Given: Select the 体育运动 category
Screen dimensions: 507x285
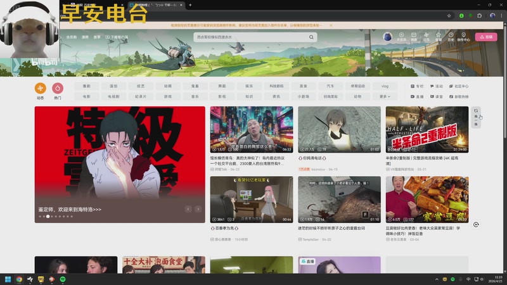Looking at the screenshot, I should point(357,86).
